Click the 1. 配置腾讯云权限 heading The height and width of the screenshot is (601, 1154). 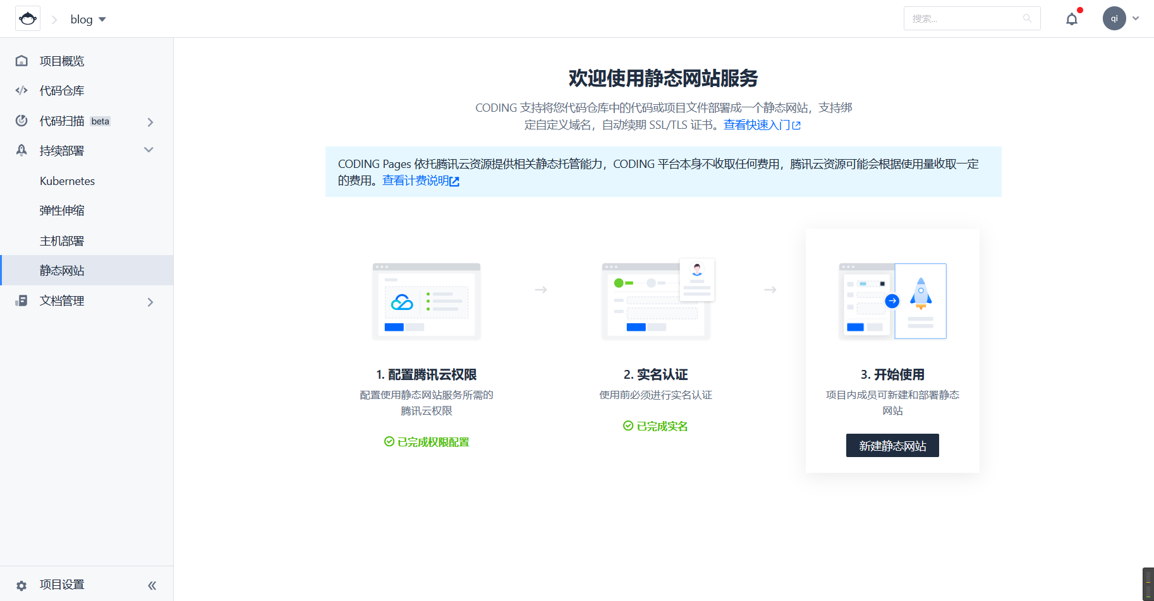point(427,374)
